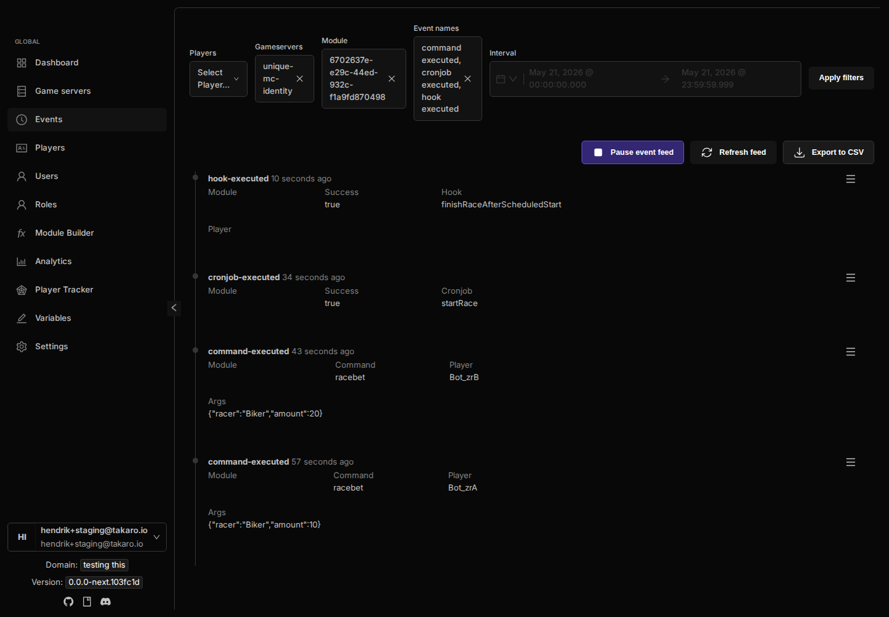
Task: Click the Roles person icon
Action: [22, 205]
